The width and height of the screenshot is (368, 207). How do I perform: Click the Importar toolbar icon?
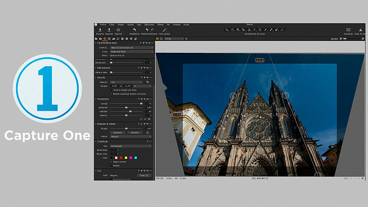tap(100, 30)
